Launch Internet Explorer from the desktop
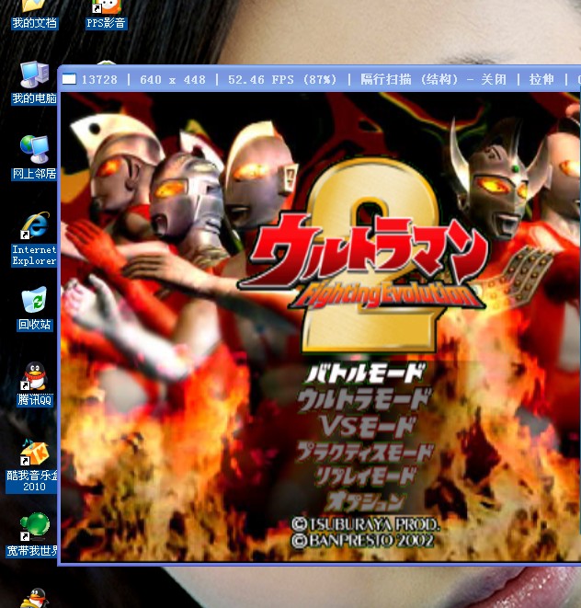The height and width of the screenshot is (608, 581). (x=34, y=239)
